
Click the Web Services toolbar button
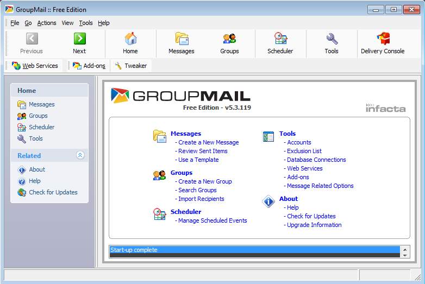pyautogui.click(x=35, y=66)
